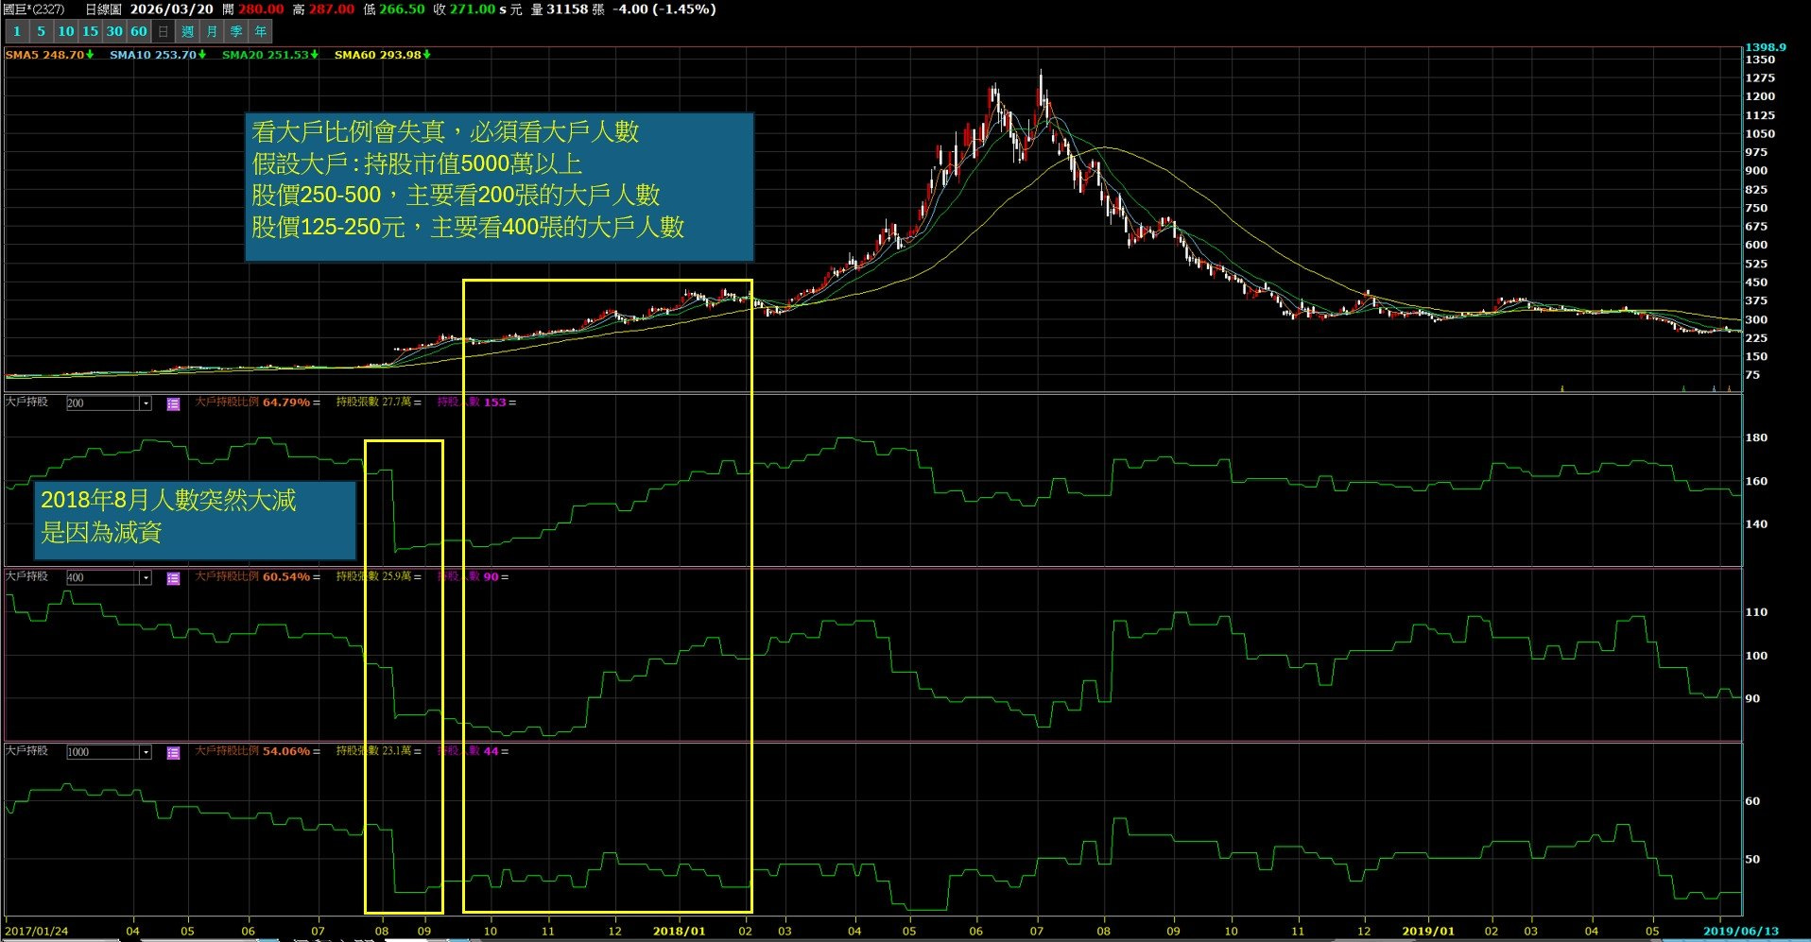Image resolution: width=1811 pixels, height=942 pixels.
Task: Open the 400-lot threshold dropdown arrow
Action: point(146,577)
